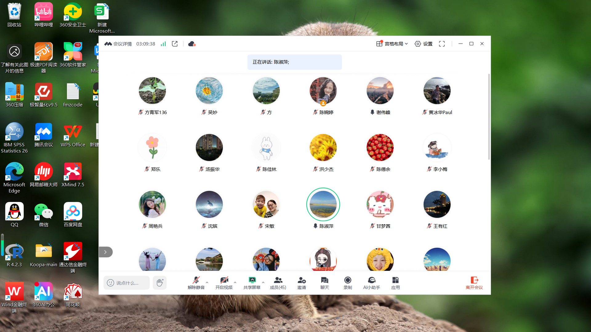This screenshot has height=332, width=591.
Task: Expand video options arrow beside 开启视频
Action: pyautogui.click(x=235, y=282)
